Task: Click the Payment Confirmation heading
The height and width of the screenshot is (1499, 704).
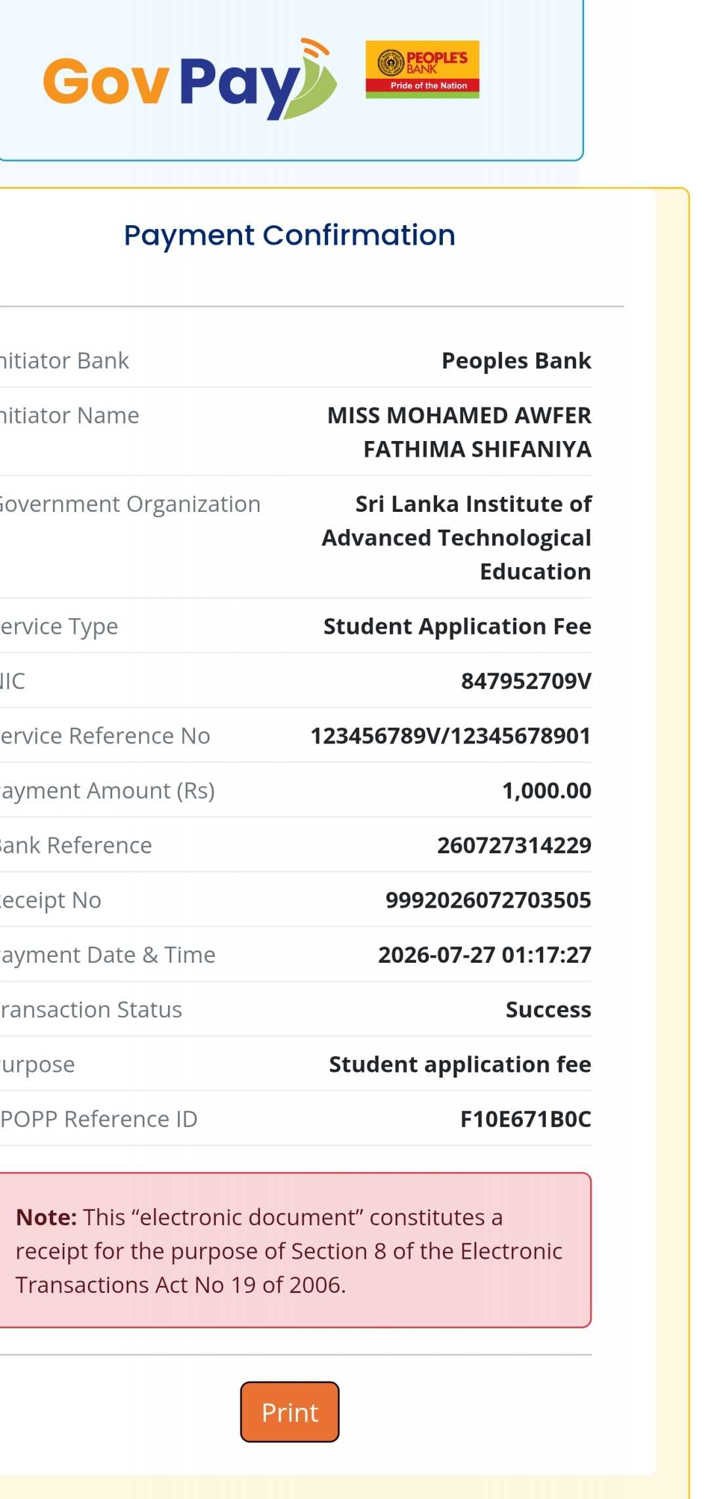Action: tap(289, 235)
